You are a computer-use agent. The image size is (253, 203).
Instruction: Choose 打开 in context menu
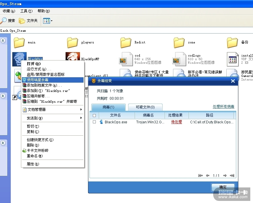click(x=53, y=63)
